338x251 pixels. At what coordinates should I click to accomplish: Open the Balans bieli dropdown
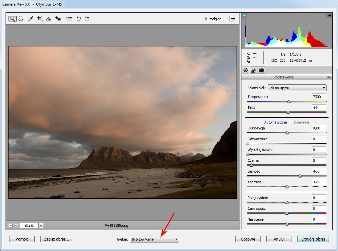tap(297, 88)
